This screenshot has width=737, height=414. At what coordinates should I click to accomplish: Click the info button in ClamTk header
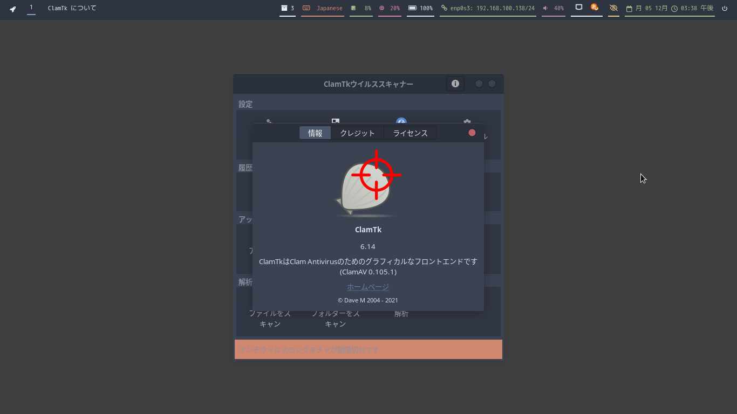click(455, 84)
